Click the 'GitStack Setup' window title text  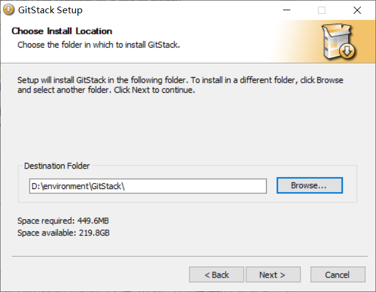coord(50,10)
